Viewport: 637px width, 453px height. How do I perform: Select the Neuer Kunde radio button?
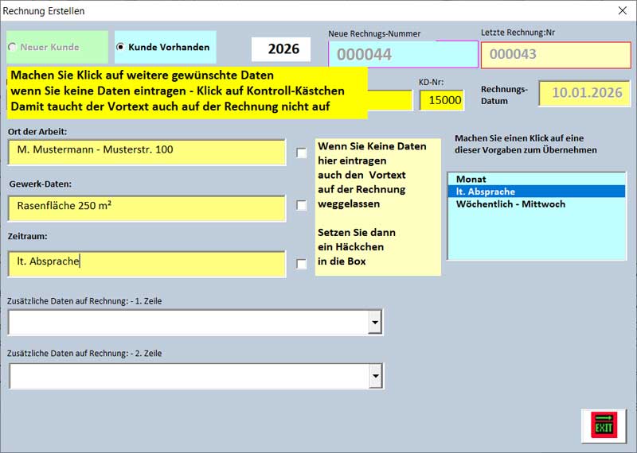12,48
